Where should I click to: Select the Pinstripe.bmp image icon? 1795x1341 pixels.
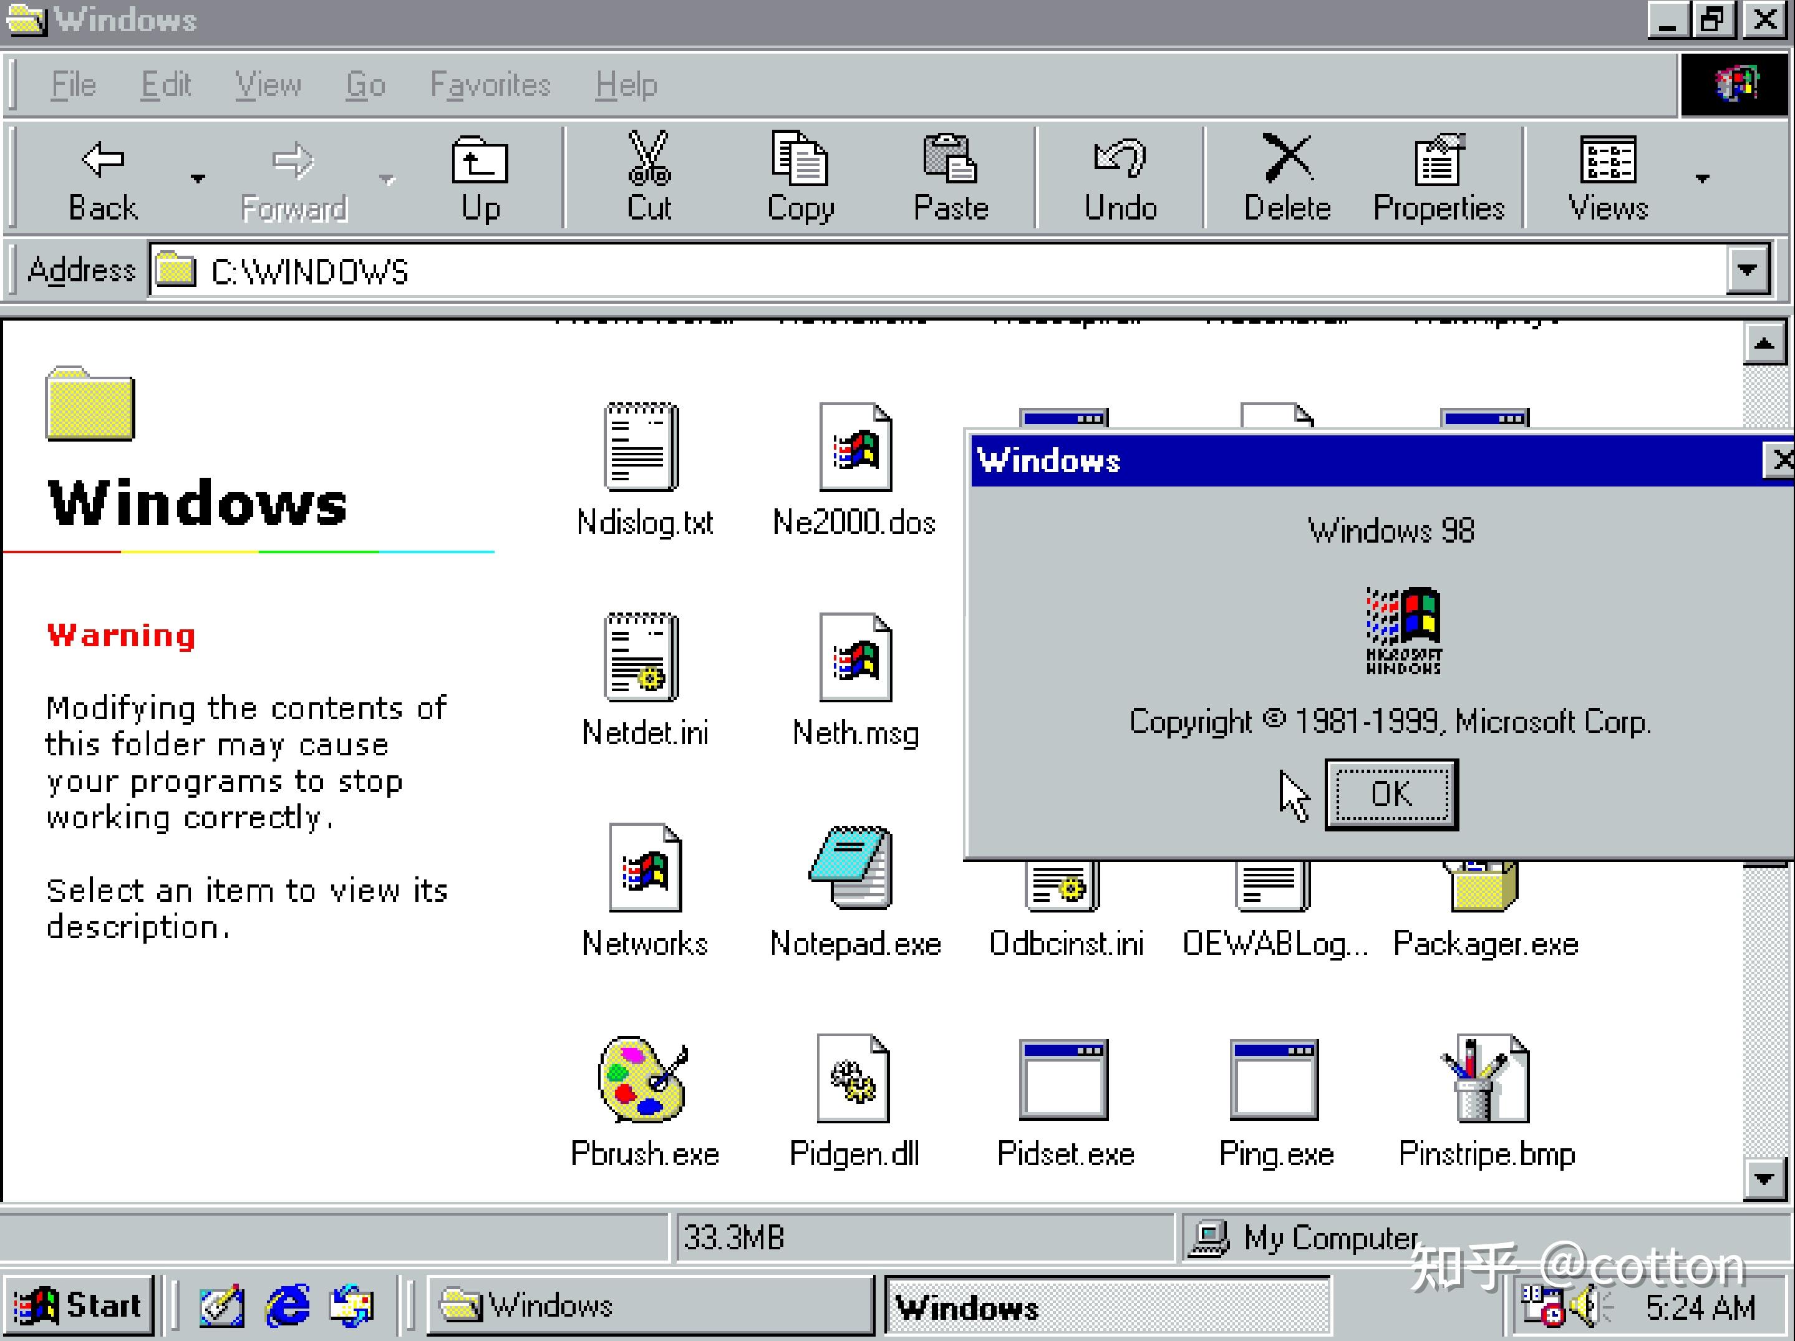tap(1485, 1079)
